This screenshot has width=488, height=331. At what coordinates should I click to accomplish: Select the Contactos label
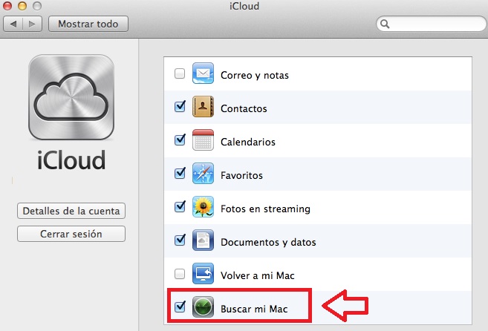pyautogui.click(x=244, y=108)
